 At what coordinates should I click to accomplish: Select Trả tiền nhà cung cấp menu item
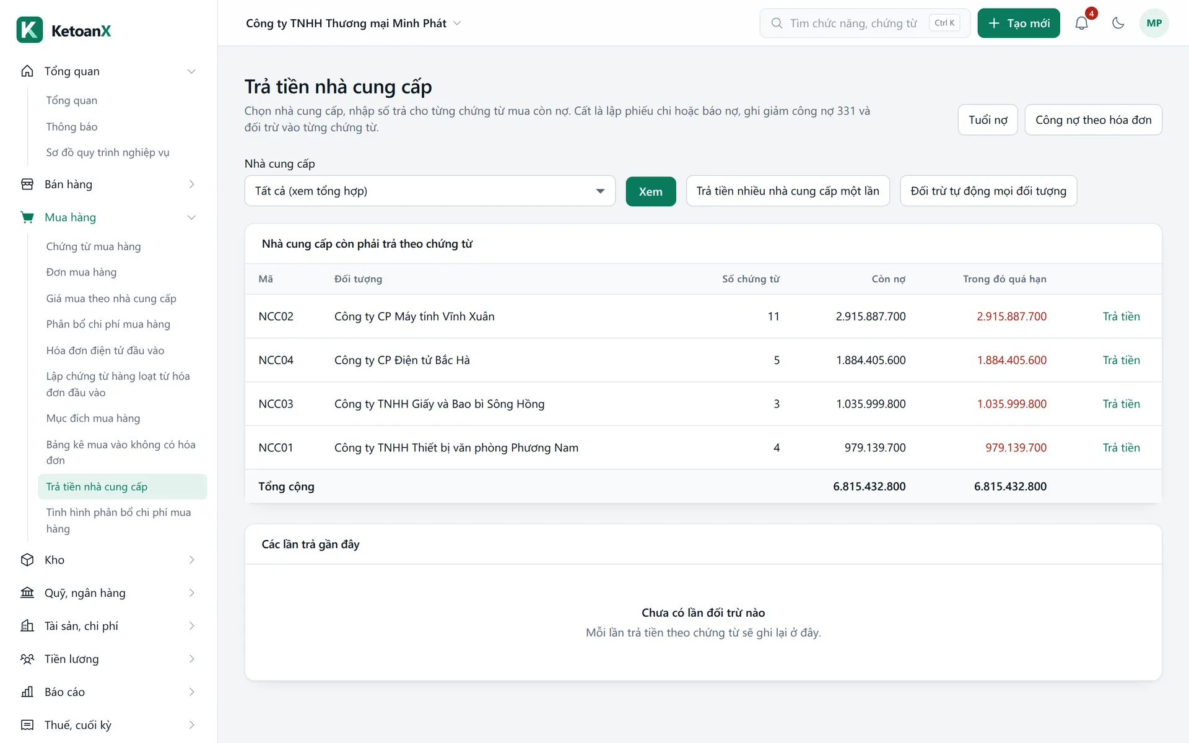pyautogui.click(x=123, y=487)
